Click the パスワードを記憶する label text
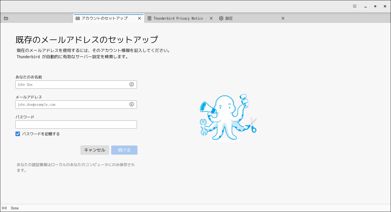The width and height of the screenshot is (391, 212). [41, 134]
